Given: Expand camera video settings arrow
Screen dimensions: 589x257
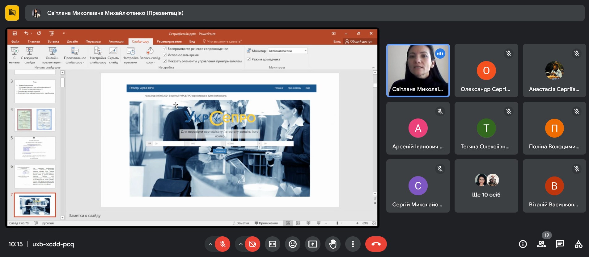Looking at the screenshot, I should click(240, 244).
